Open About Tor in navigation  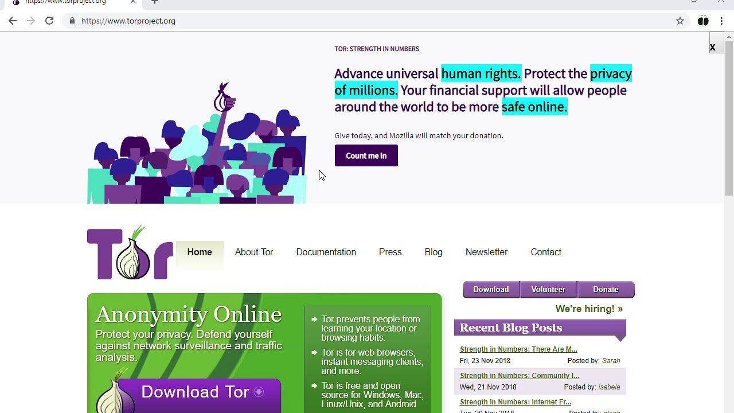(254, 252)
